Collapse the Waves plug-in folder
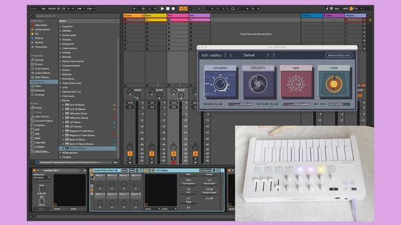401x225 pixels. point(61,101)
